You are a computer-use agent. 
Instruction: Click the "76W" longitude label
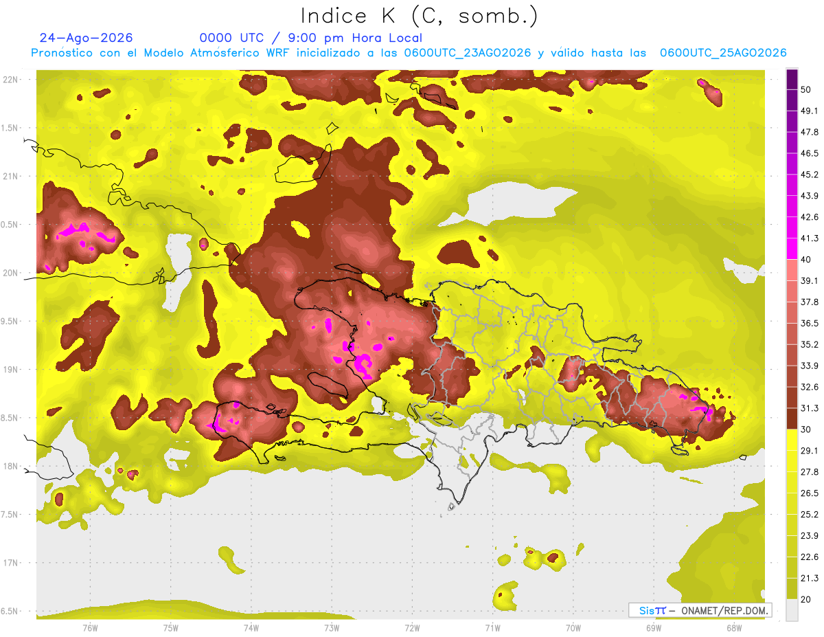90,628
